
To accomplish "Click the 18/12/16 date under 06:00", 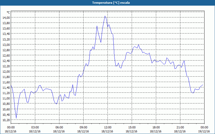I will point(59,131).
